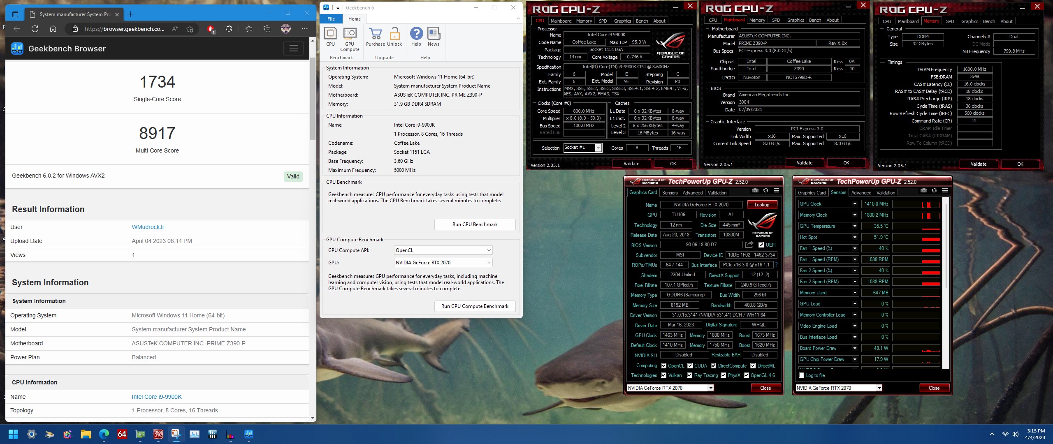Open Validation tab in GPU-Z Sensors window
The height and width of the screenshot is (444, 1053).
click(886, 193)
